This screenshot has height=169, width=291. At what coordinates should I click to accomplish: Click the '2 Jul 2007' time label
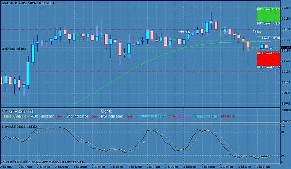(x=7, y=167)
